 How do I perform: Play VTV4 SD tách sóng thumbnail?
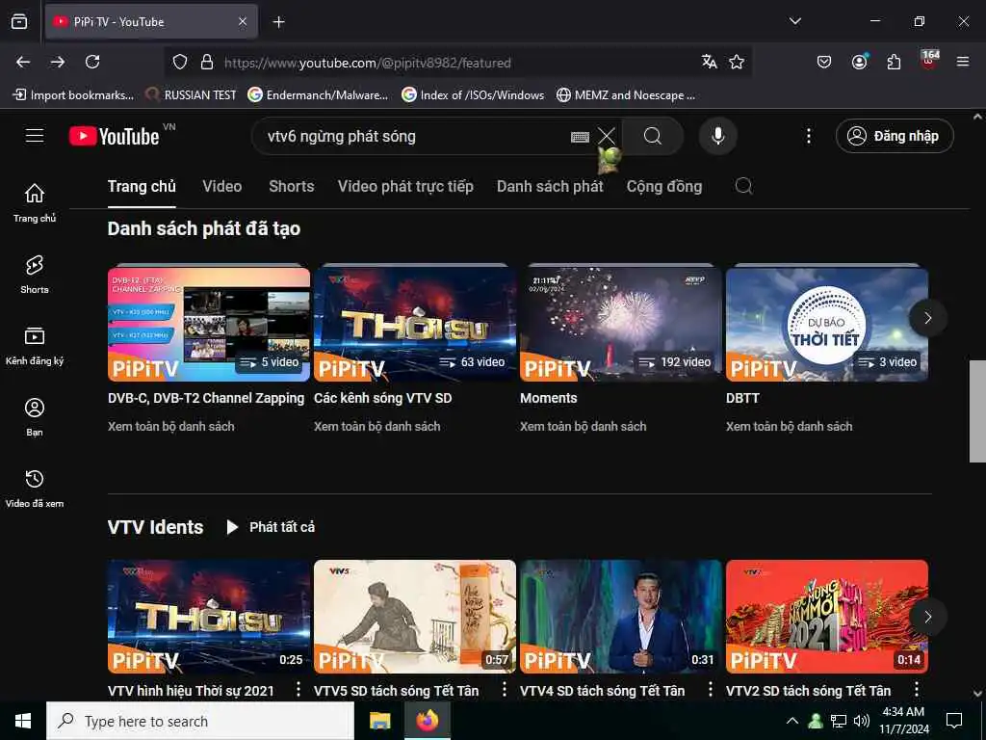coord(621,617)
